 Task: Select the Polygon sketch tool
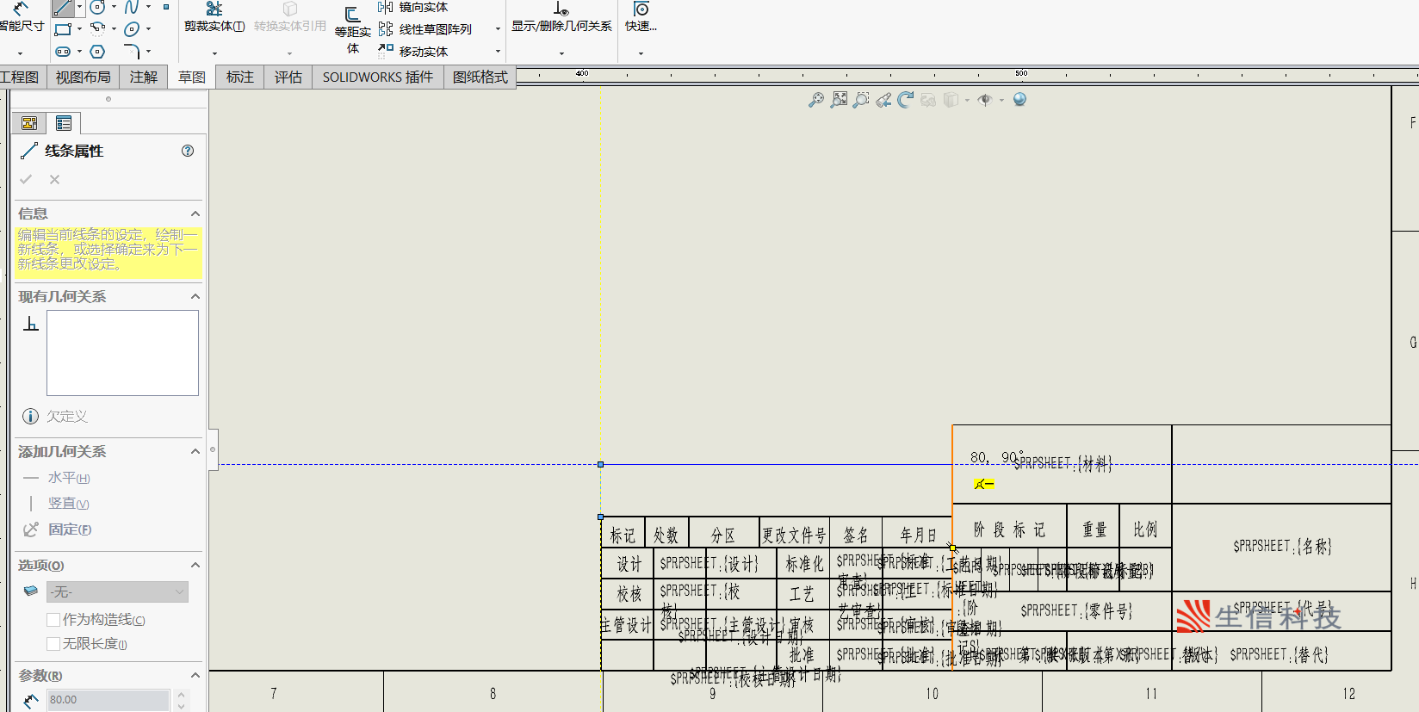(97, 52)
